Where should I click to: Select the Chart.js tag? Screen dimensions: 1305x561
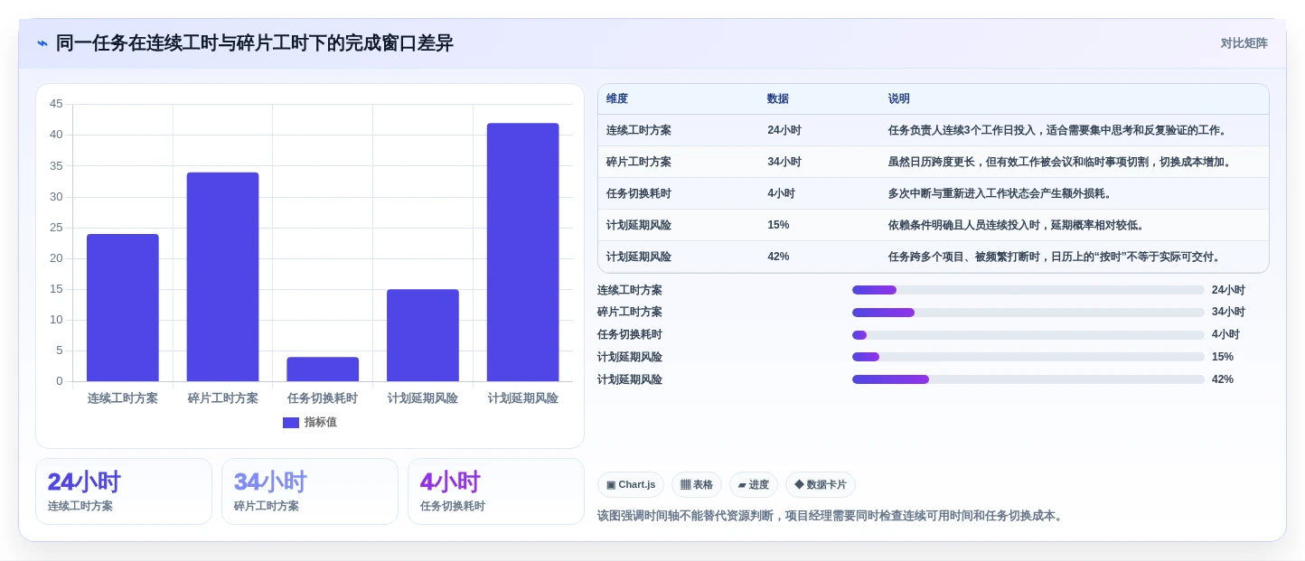point(631,485)
